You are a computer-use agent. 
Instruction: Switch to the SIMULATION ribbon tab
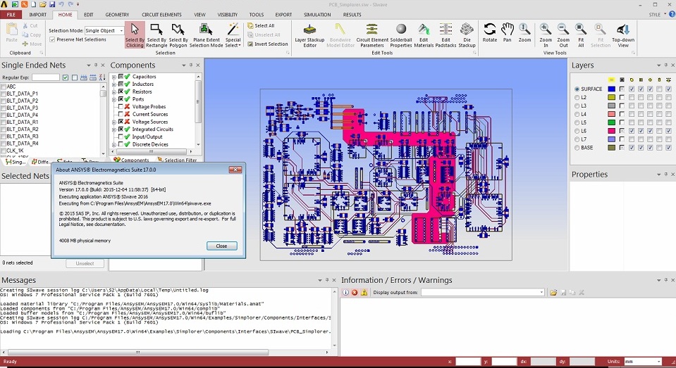point(317,15)
